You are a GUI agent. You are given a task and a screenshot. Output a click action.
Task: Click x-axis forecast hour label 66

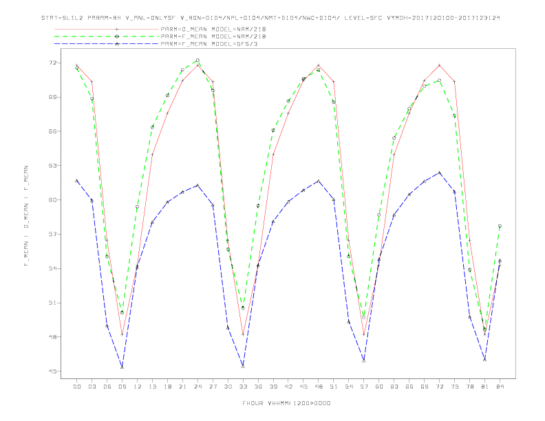[409, 387]
